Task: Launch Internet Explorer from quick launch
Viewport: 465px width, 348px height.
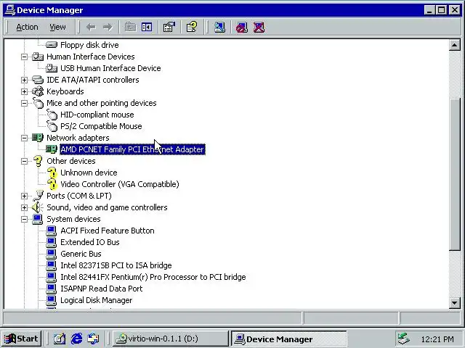Action: 76,339
